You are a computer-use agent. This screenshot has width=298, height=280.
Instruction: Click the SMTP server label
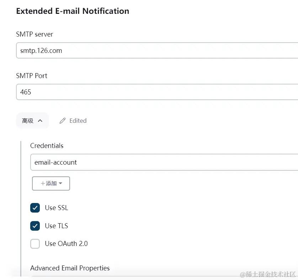34,34
